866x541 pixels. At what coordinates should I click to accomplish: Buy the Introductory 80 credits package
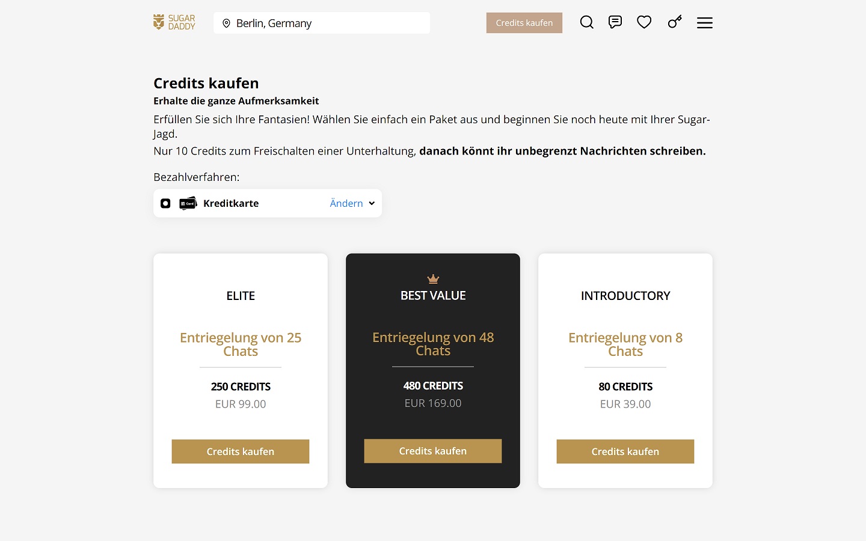coord(625,451)
